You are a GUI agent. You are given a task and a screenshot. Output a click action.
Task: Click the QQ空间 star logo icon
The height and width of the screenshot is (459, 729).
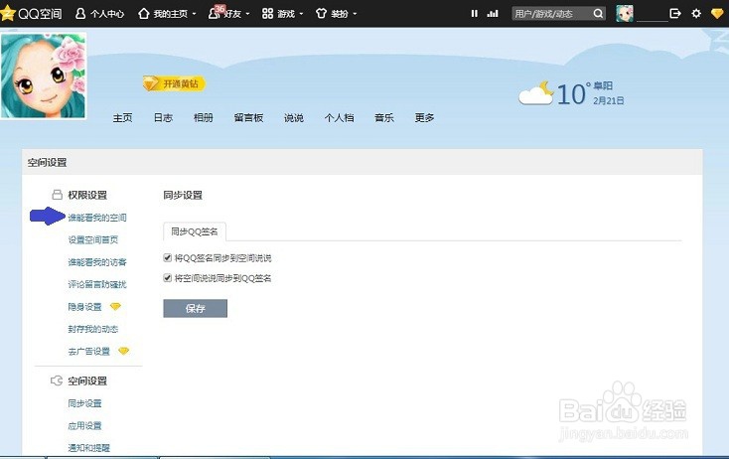coord(7,13)
